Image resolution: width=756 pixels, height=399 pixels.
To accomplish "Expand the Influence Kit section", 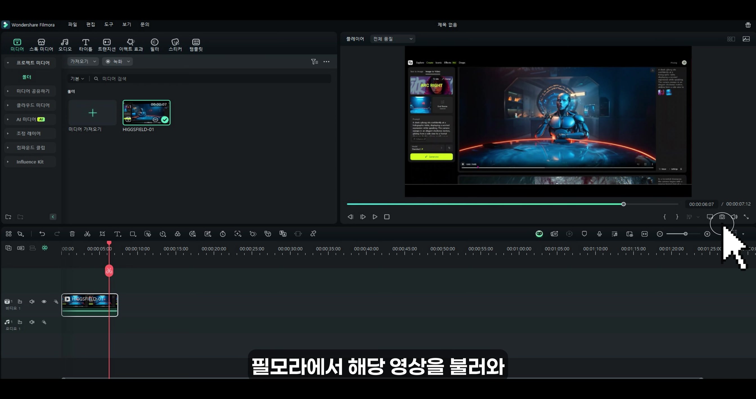I will pos(8,162).
